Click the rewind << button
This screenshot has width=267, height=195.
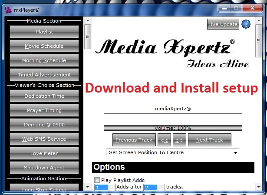click(164, 140)
